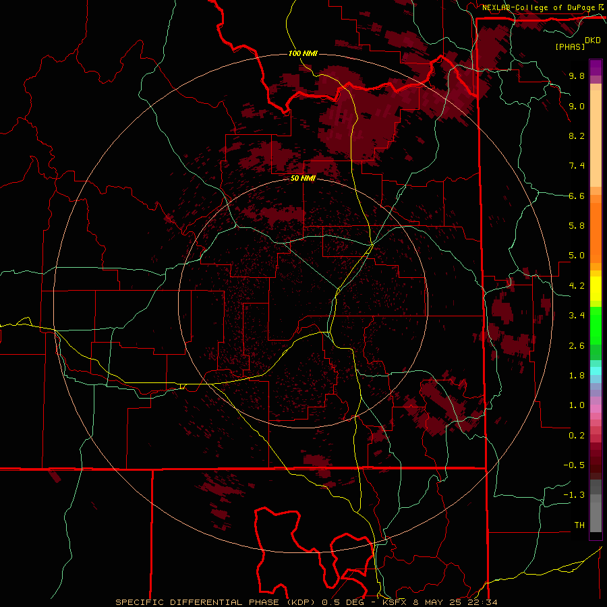The width and height of the screenshot is (607, 607).
Task: Click the pale peach segment of the color bar
Action: coord(596,138)
